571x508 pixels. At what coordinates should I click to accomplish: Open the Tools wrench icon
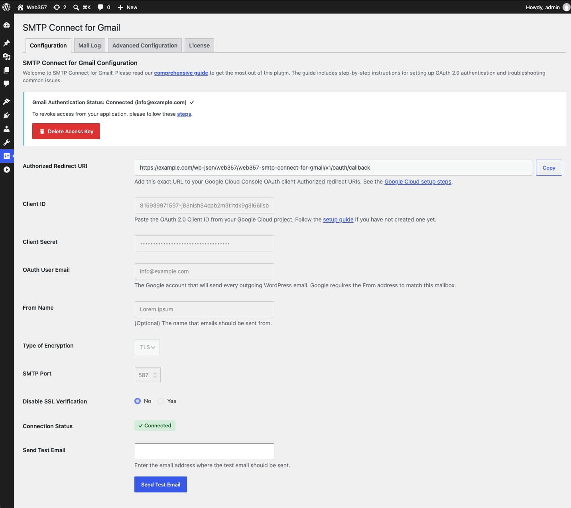click(6, 142)
